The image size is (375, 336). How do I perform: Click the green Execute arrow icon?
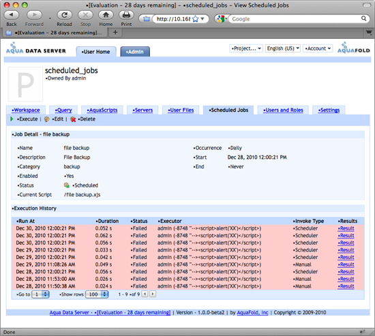point(12,119)
